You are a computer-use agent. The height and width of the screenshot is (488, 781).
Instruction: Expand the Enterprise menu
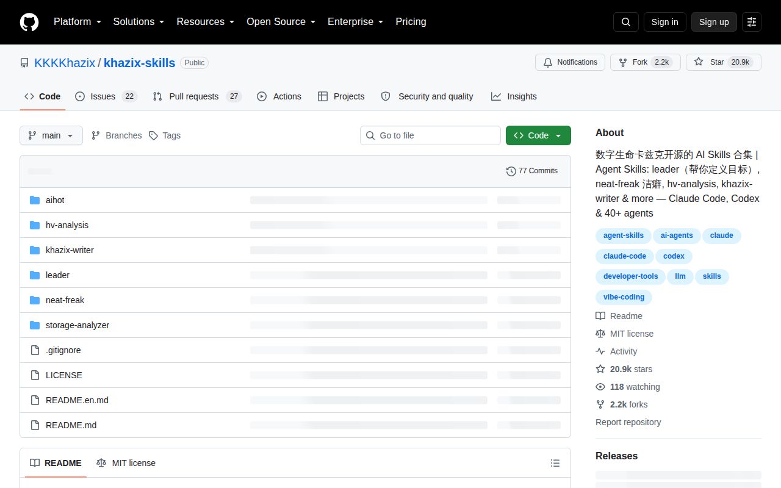[x=355, y=22]
